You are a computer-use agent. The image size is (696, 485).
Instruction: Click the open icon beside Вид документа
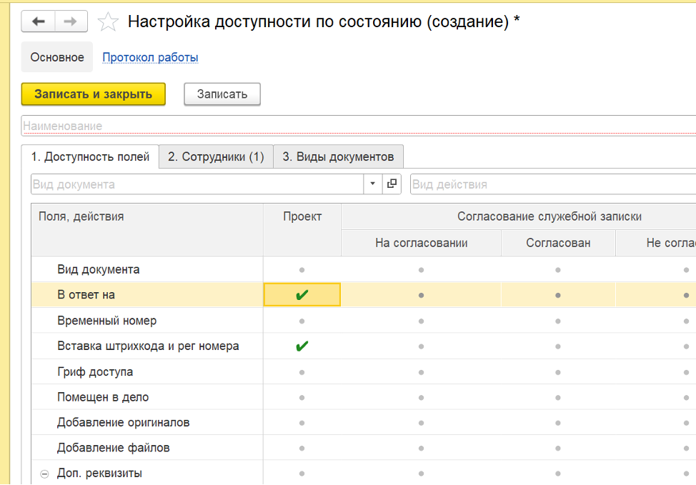(392, 184)
